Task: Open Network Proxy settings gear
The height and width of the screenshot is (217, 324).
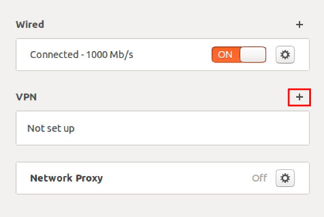Action: pos(285,178)
